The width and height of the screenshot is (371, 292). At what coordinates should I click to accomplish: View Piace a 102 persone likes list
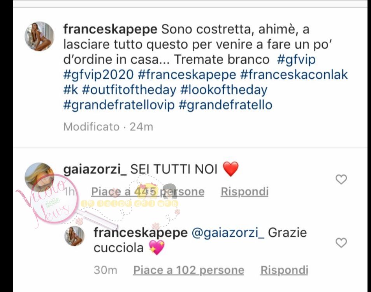pos(189,270)
